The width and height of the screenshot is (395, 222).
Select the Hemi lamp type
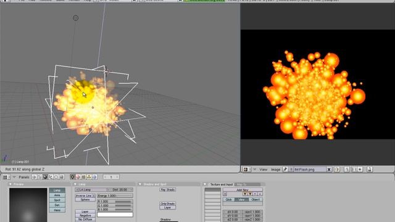[x=57, y=210]
